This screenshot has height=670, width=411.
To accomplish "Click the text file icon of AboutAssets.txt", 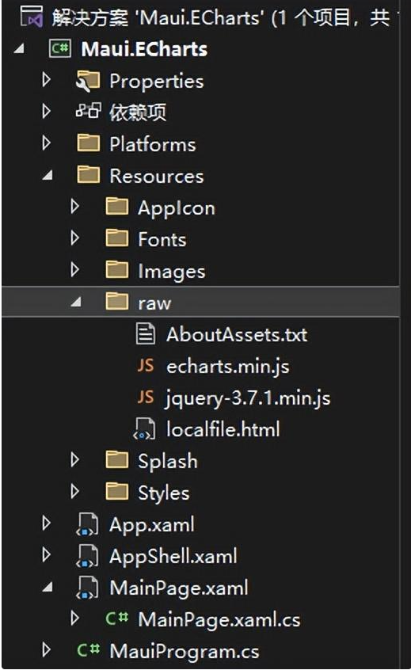I will point(146,334).
